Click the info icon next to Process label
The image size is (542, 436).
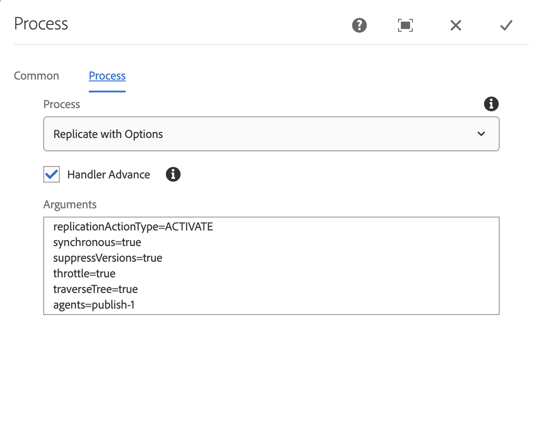(491, 104)
